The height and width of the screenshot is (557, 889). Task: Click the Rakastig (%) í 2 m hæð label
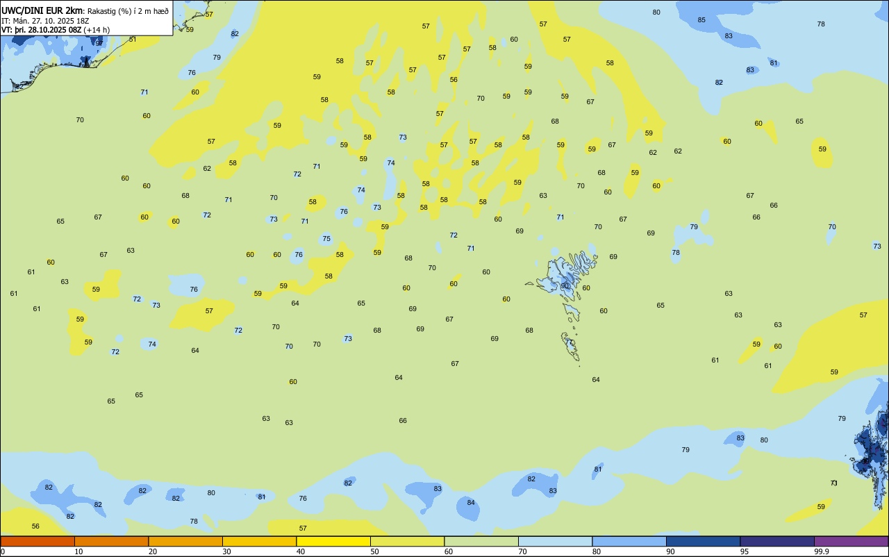128,11
